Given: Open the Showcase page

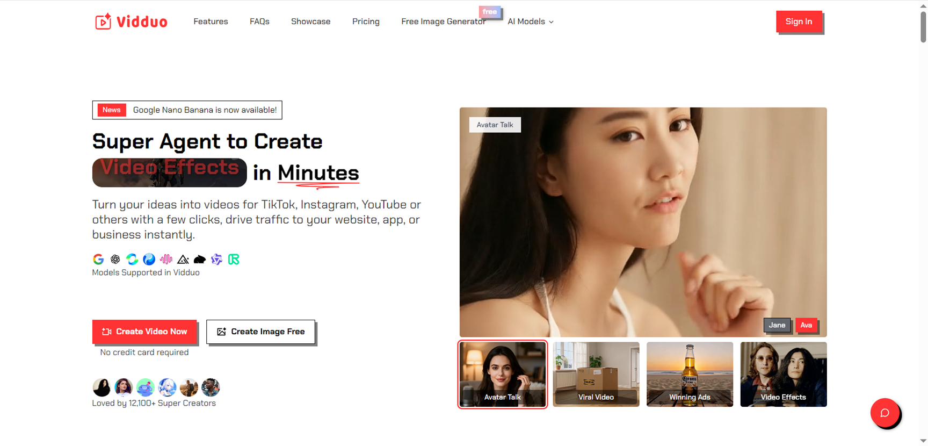Looking at the screenshot, I should point(310,21).
